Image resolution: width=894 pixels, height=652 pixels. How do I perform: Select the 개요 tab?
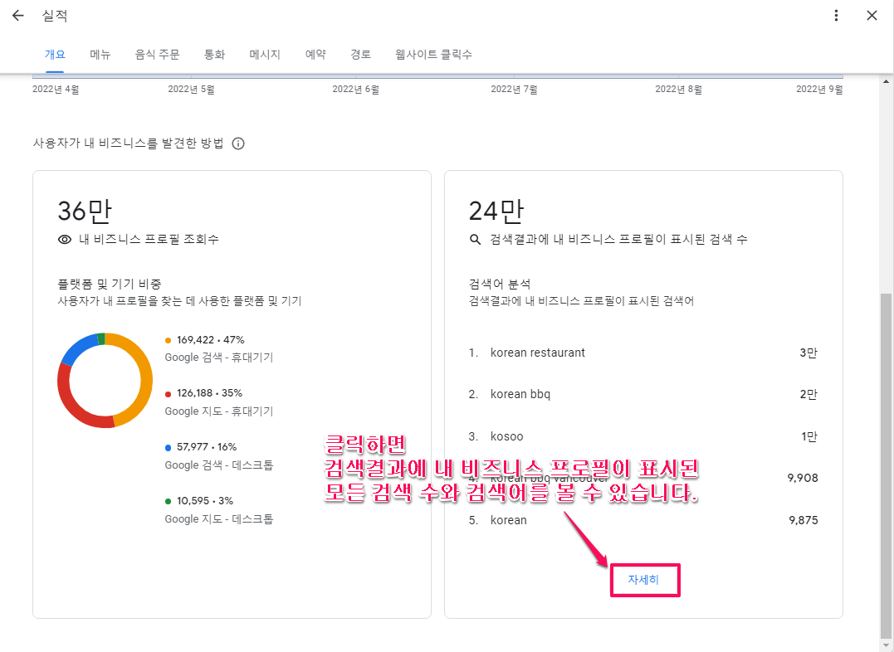(x=55, y=55)
